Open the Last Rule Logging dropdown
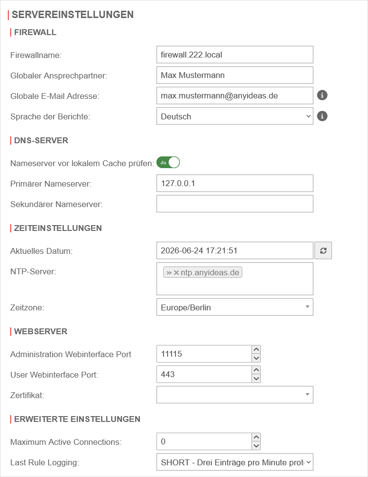368x477 pixels. [x=234, y=462]
